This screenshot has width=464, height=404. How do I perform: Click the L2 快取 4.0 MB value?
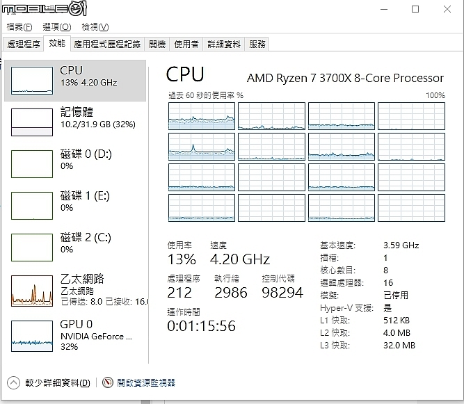(x=397, y=332)
